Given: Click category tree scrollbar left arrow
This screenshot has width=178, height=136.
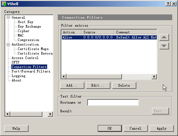Looking at the screenshot, I should pyautogui.click(x=8, y=114).
